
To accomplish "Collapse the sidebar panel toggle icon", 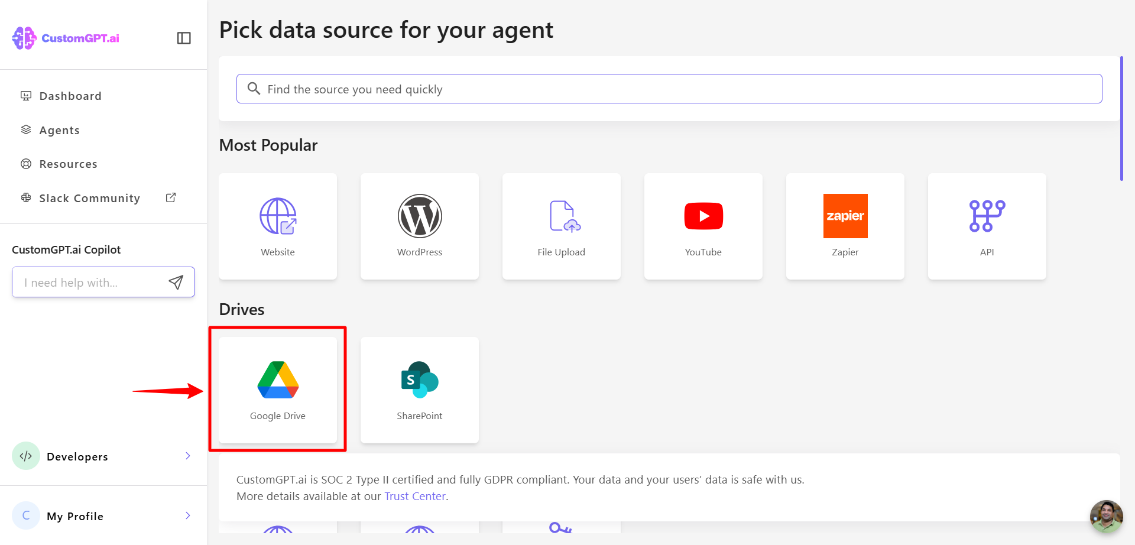I will point(184,38).
